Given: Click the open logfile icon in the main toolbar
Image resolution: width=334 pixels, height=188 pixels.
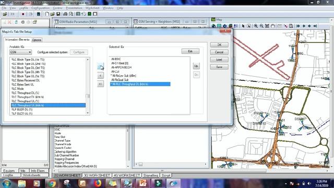Looking at the screenshot, I should (x=5, y=14).
